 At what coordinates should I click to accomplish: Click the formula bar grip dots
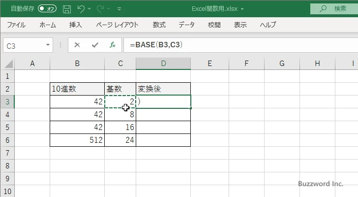point(60,45)
